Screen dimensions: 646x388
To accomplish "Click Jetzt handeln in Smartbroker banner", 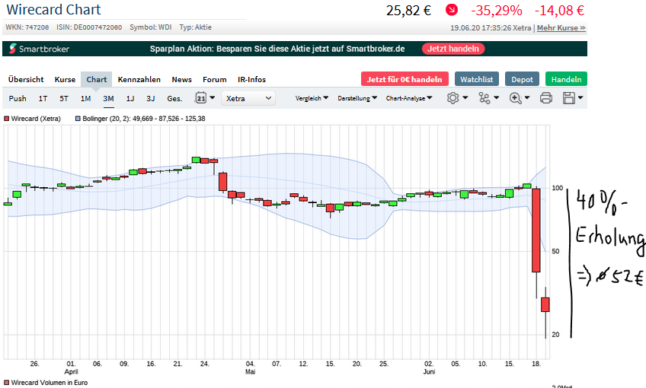I will (453, 49).
